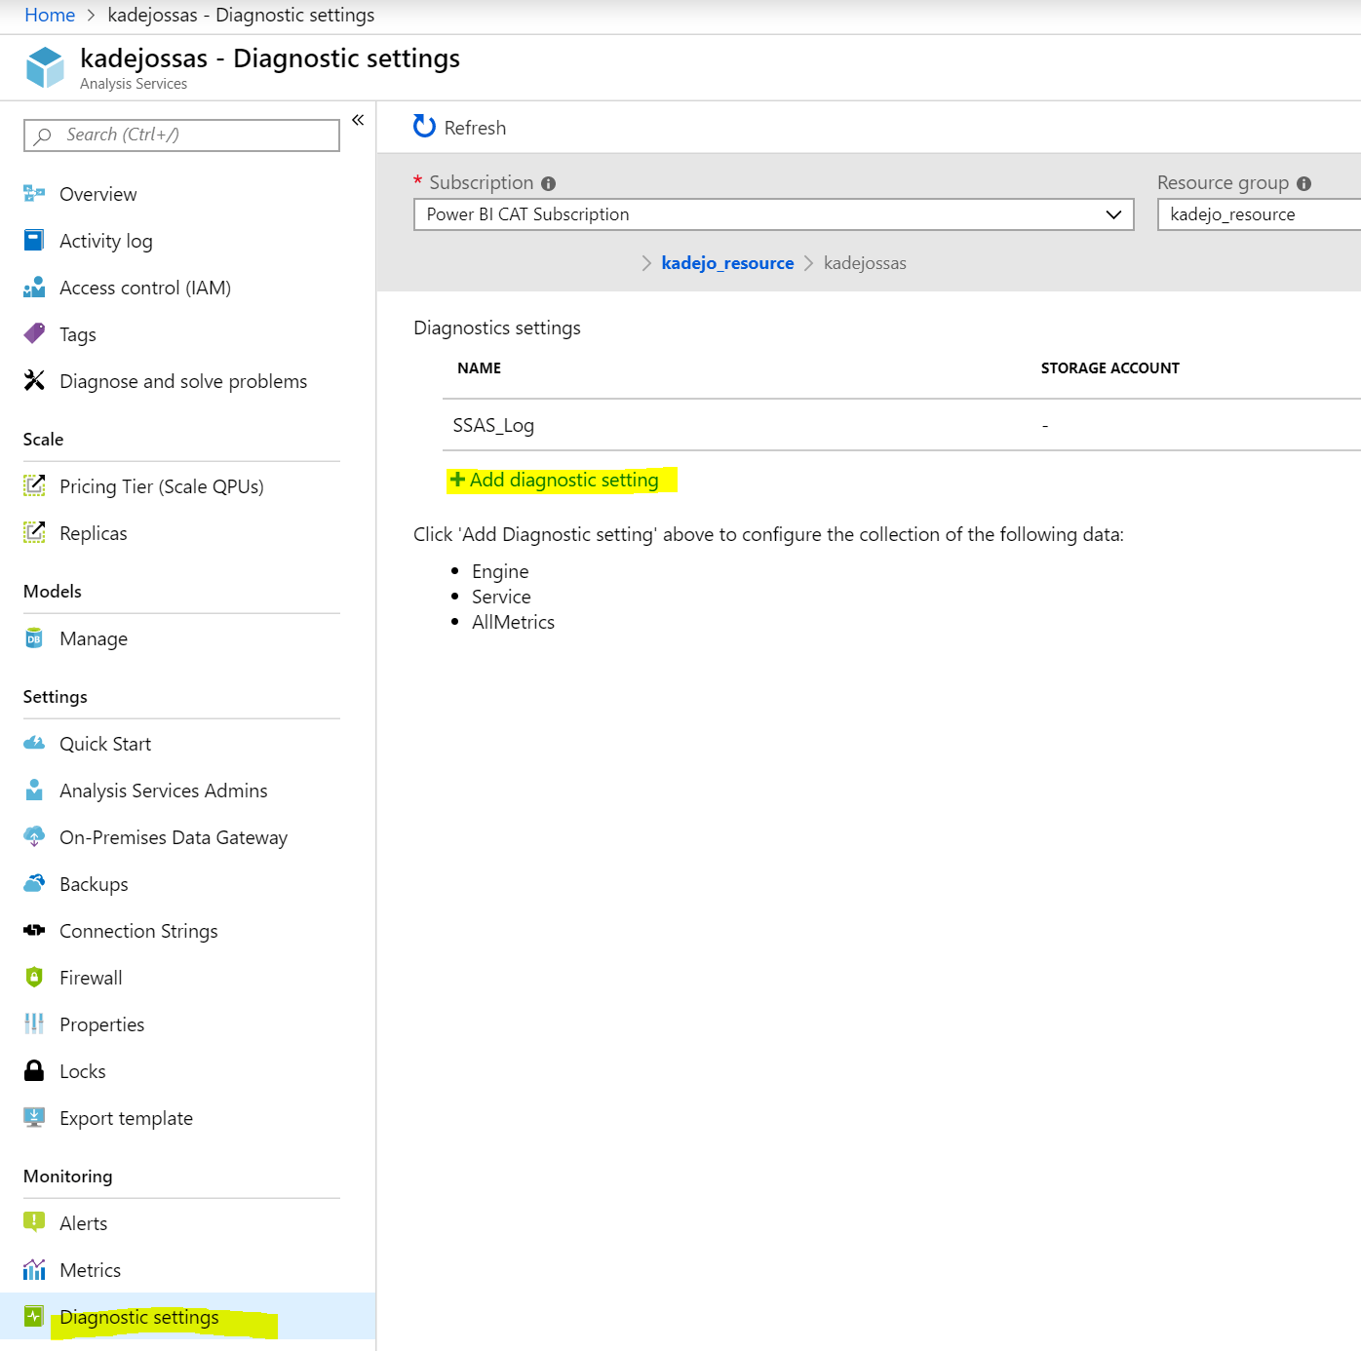Click the Resource group info icon
The height and width of the screenshot is (1351, 1361).
click(1303, 183)
